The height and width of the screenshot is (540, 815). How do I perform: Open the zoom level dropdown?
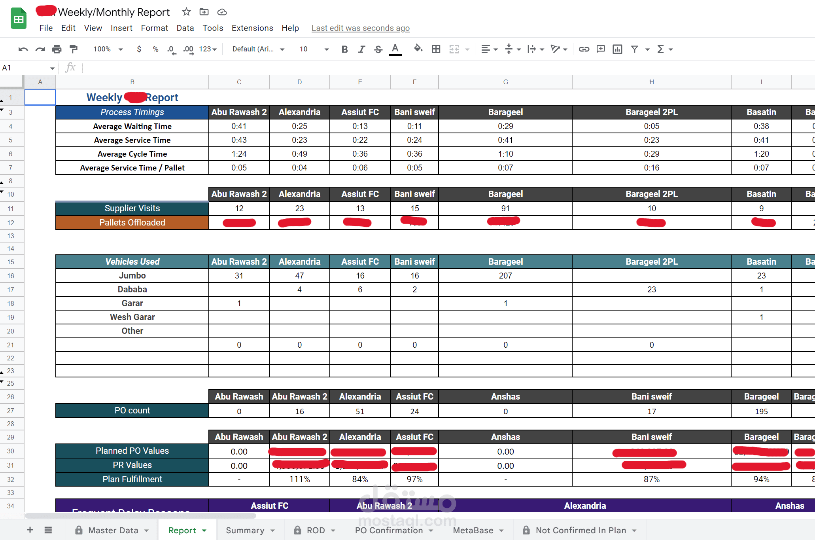click(106, 49)
